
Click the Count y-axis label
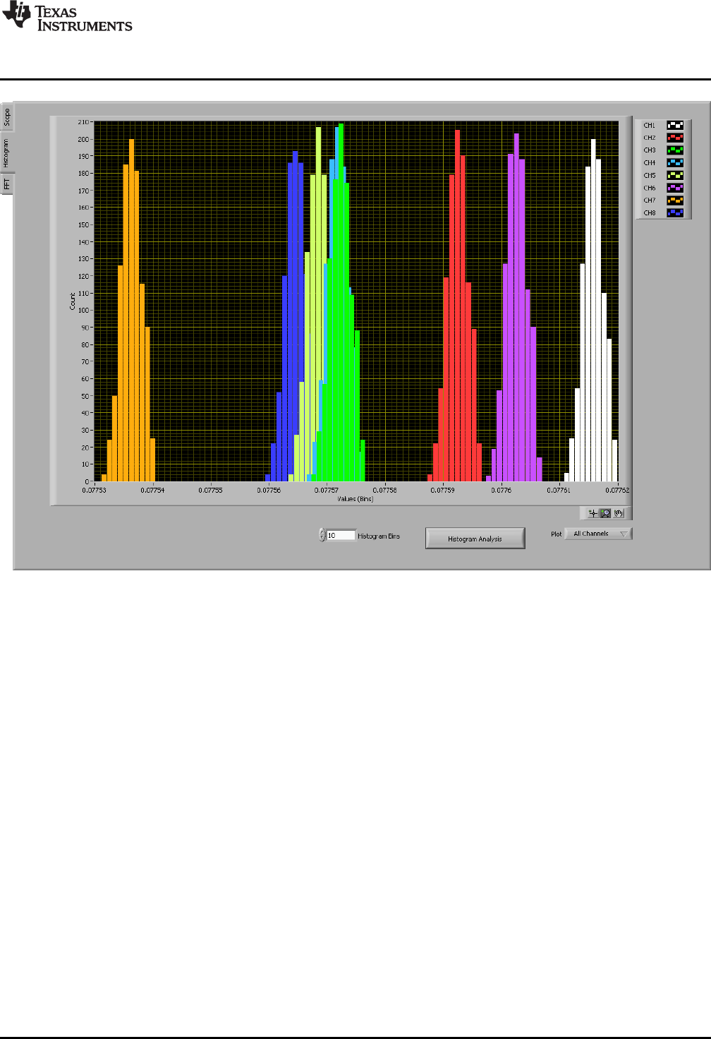pos(73,301)
